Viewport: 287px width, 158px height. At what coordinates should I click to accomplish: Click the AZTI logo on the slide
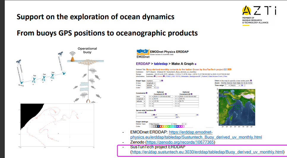(259, 15)
